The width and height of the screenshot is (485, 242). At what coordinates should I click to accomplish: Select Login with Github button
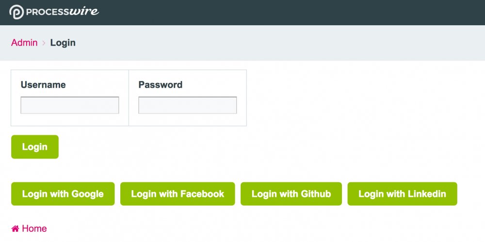[291, 194]
